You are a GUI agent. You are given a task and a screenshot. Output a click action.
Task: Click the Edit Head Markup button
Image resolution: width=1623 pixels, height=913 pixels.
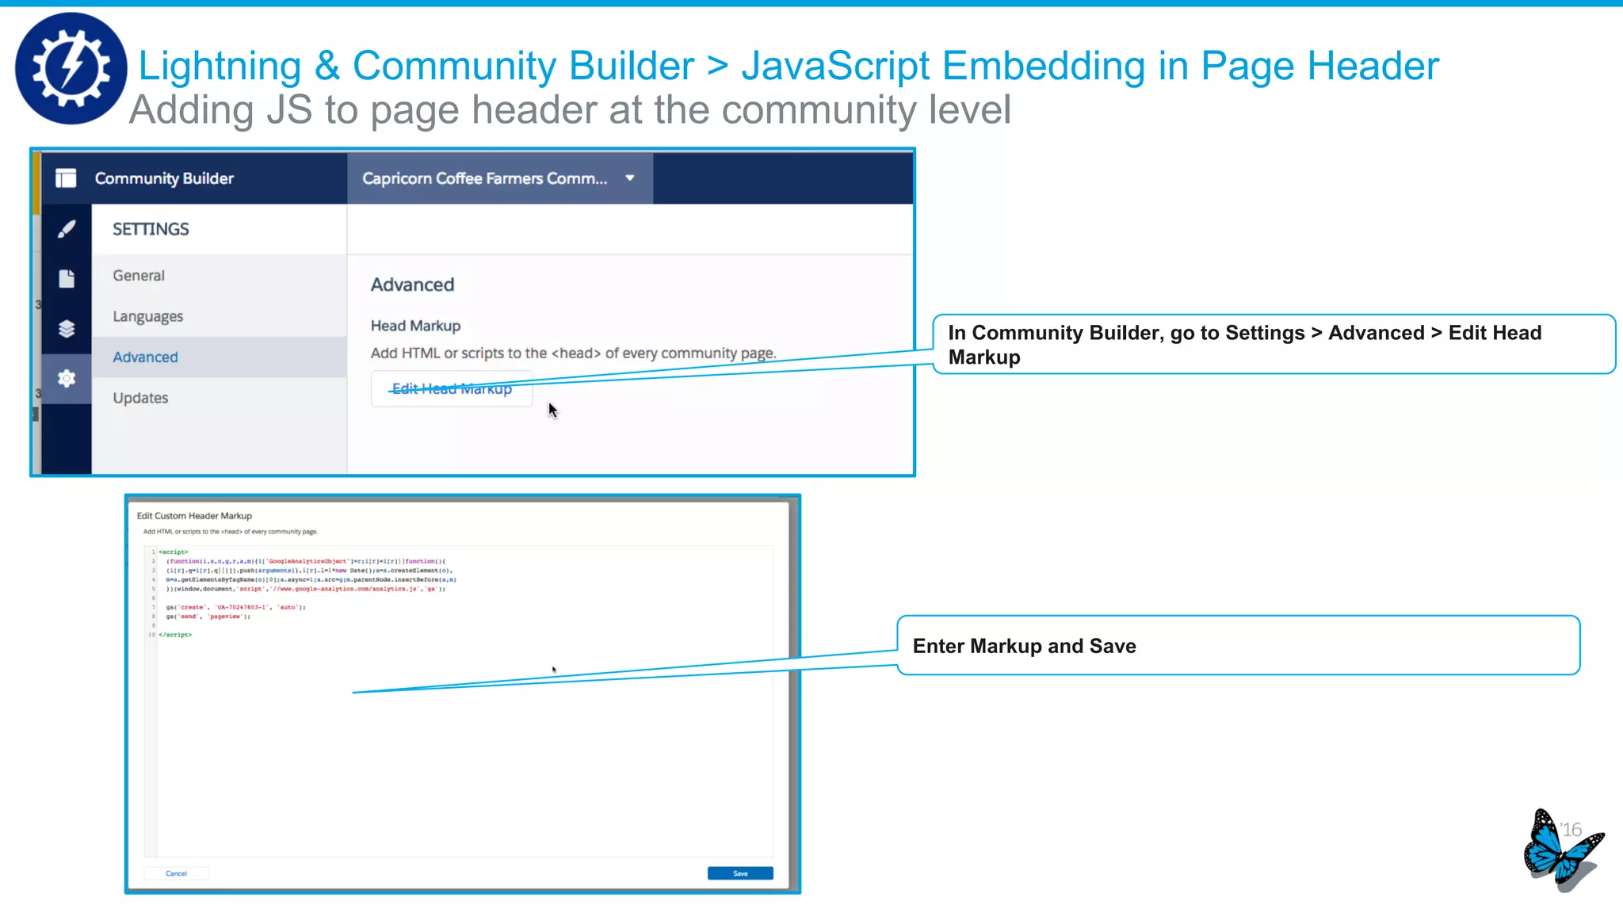(452, 388)
